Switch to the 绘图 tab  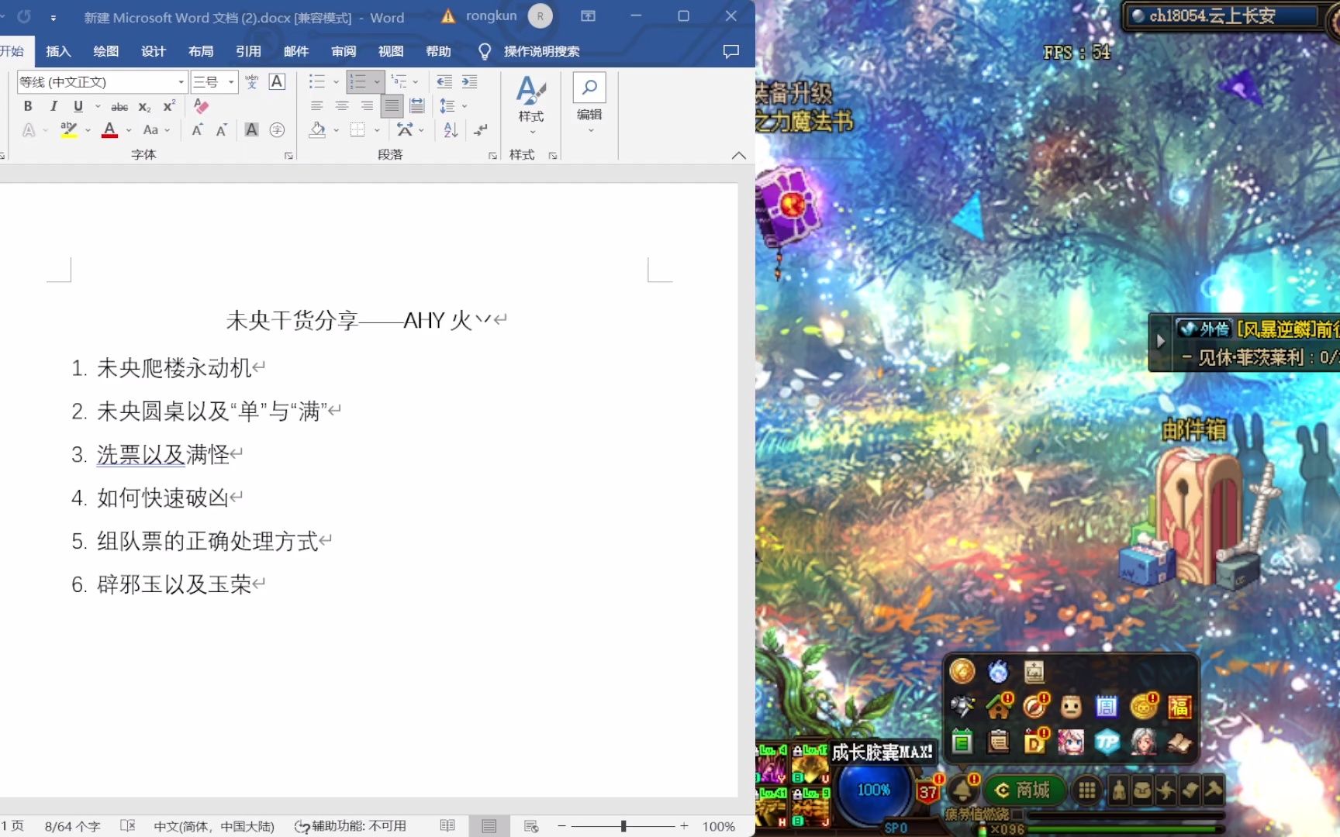click(105, 51)
